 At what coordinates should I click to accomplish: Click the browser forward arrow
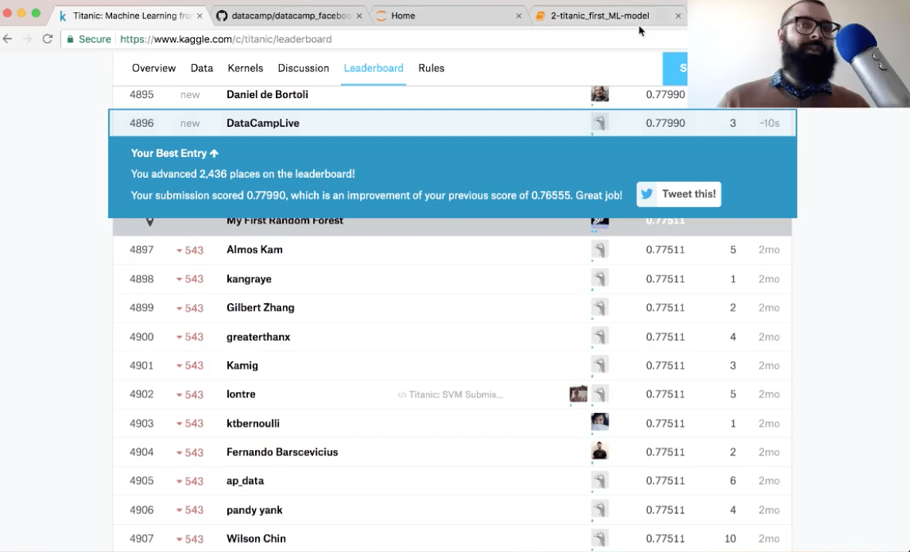pyautogui.click(x=27, y=39)
